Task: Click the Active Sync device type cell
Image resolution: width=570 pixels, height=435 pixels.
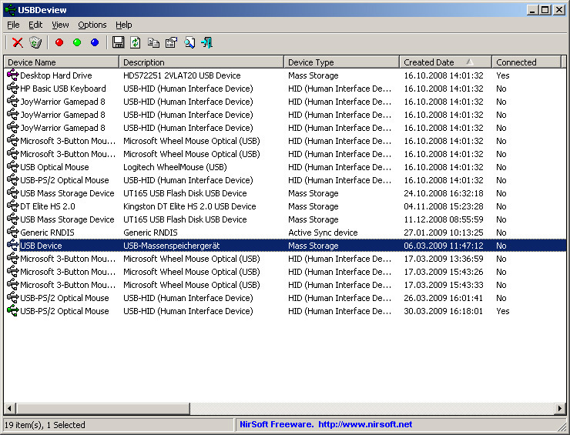Action: point(323,233)
